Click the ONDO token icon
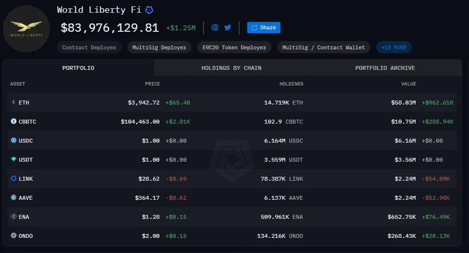Screen dimensions: 469x253 pyautogui.click(x=13, y=236)
